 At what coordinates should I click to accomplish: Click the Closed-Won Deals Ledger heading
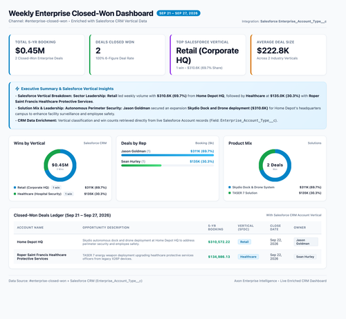pos(62,215)
